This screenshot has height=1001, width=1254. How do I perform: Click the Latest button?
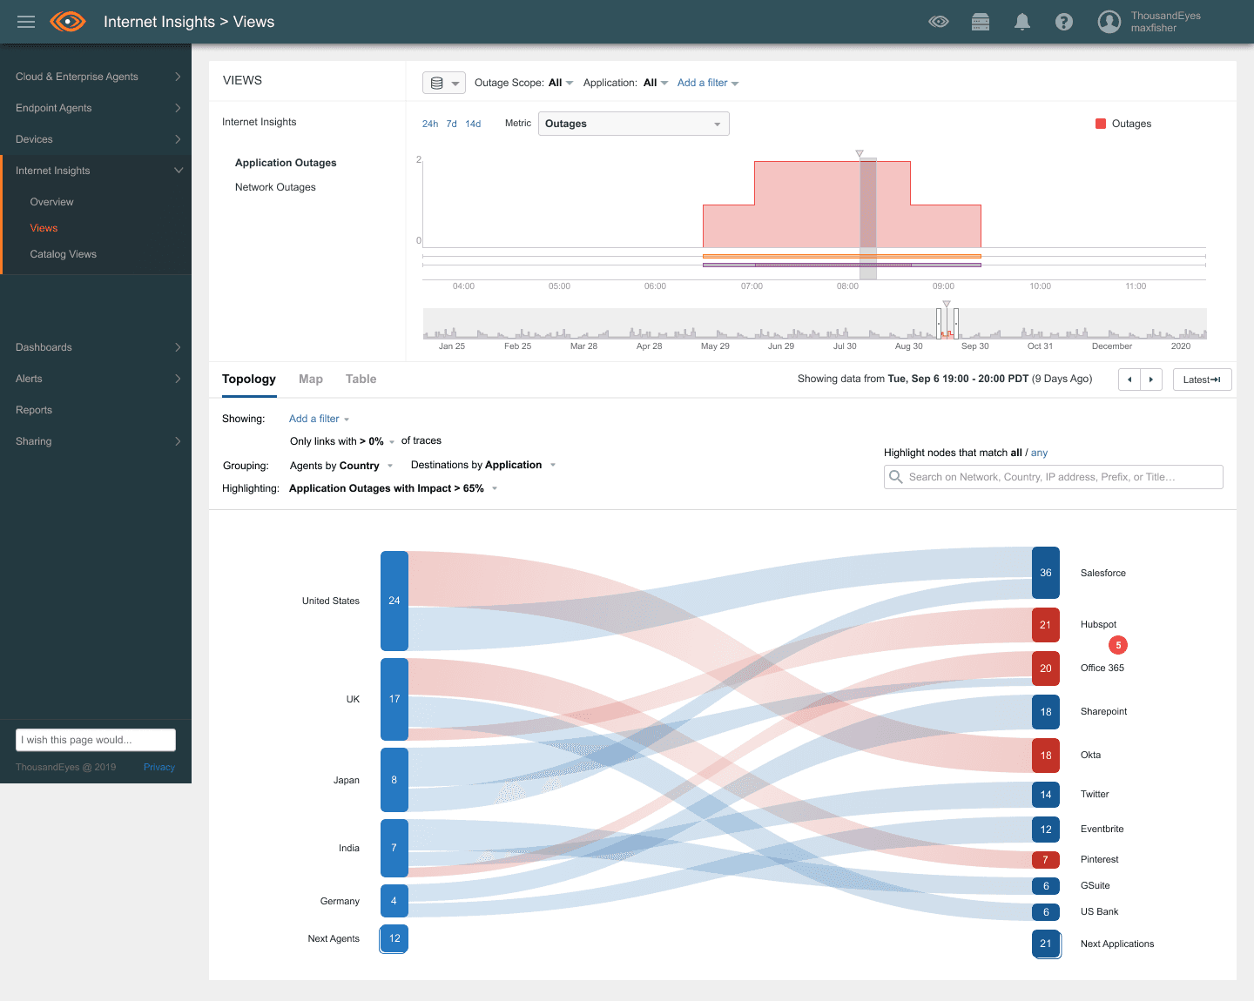click(x=1202, y=380)
